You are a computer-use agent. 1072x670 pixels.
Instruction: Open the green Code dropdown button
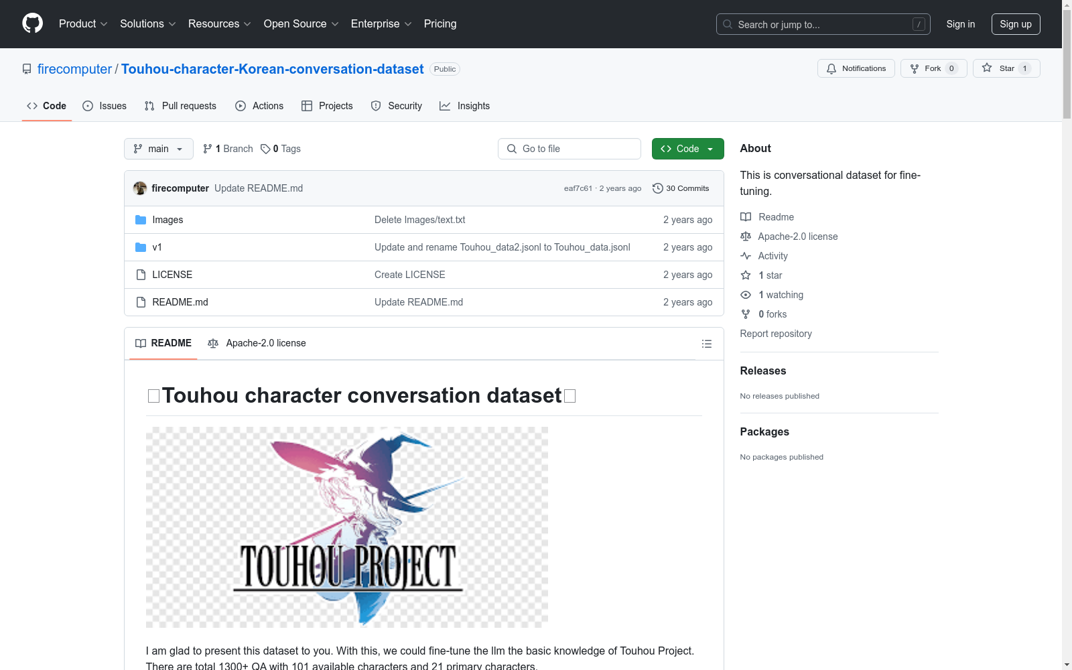(x=687, y=149)
